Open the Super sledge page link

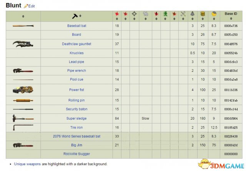pos(76,118)
